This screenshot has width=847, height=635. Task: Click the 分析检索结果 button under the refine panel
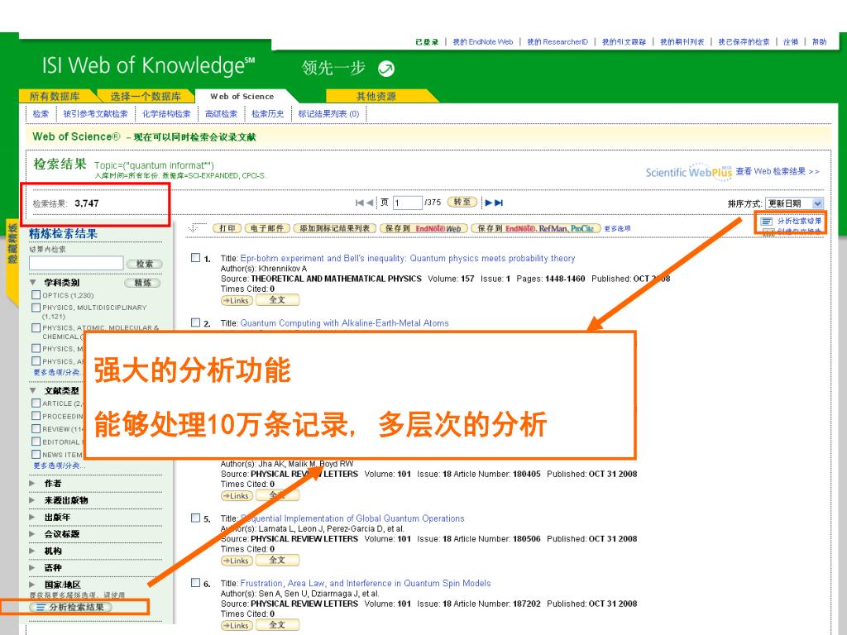[71, 607]
